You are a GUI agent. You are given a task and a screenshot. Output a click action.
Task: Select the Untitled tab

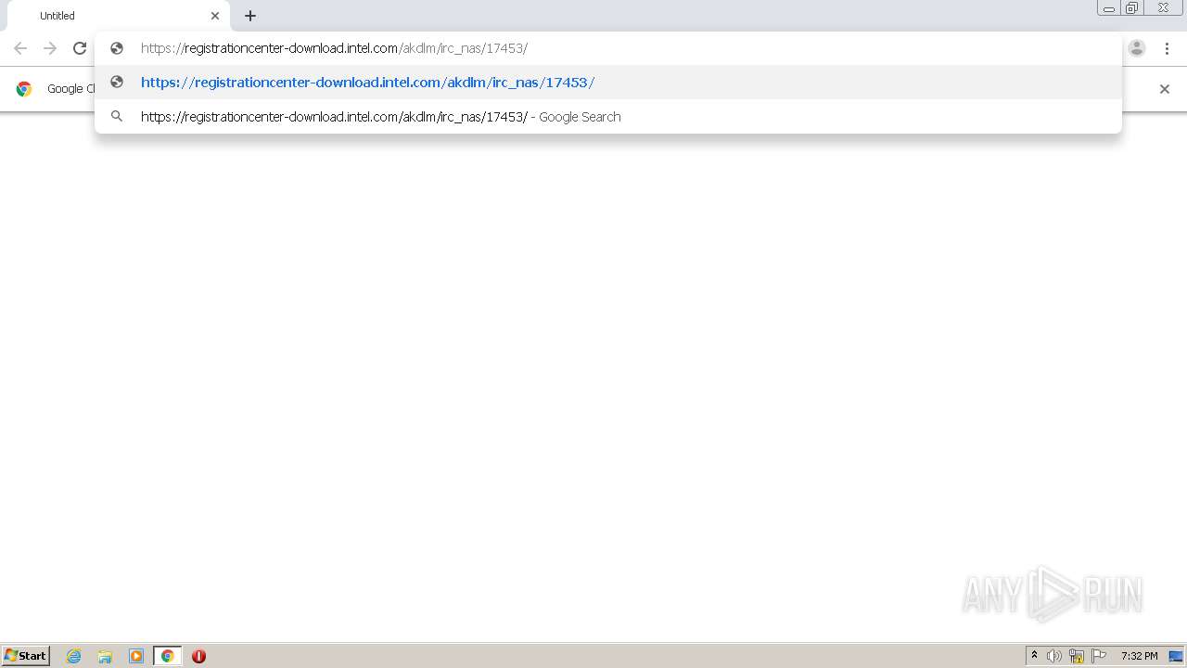pos(119,16)
